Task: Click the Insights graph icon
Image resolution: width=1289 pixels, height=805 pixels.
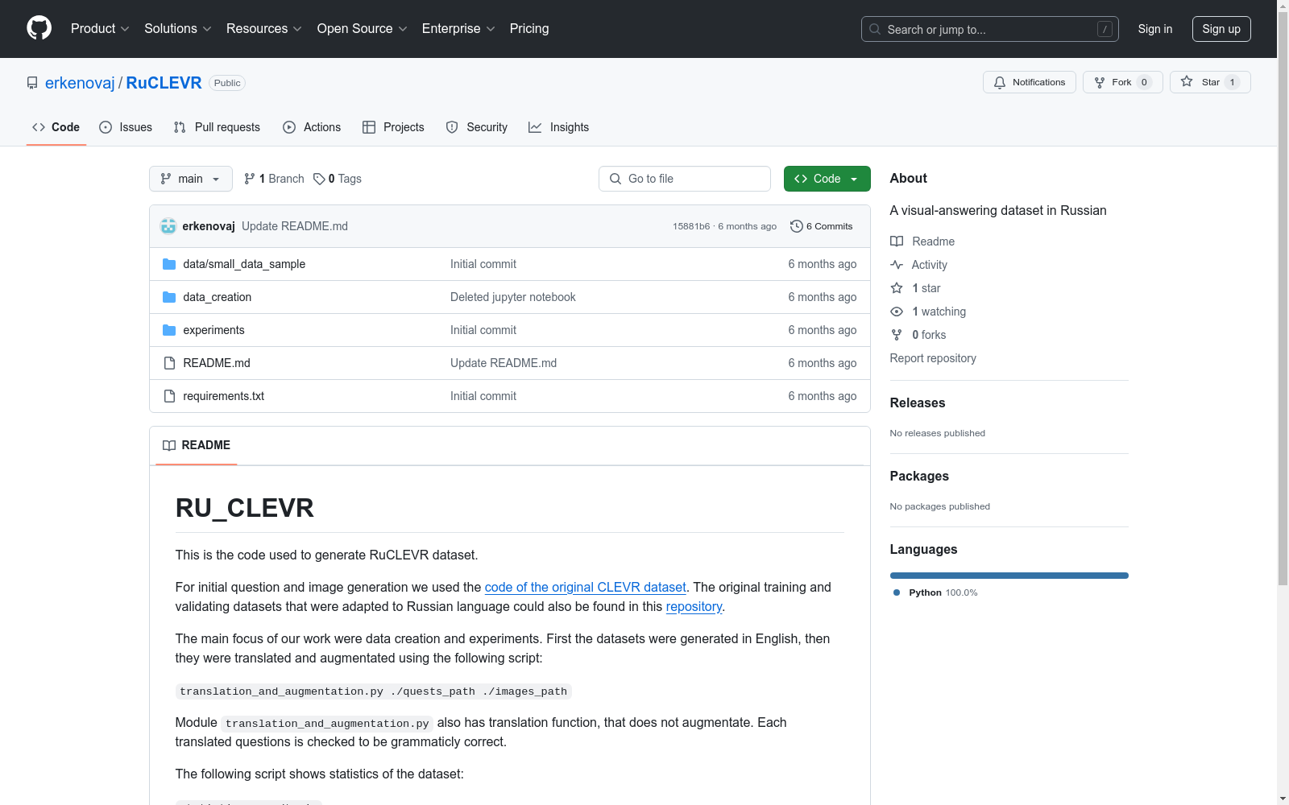Action: [x=535, y=127]
